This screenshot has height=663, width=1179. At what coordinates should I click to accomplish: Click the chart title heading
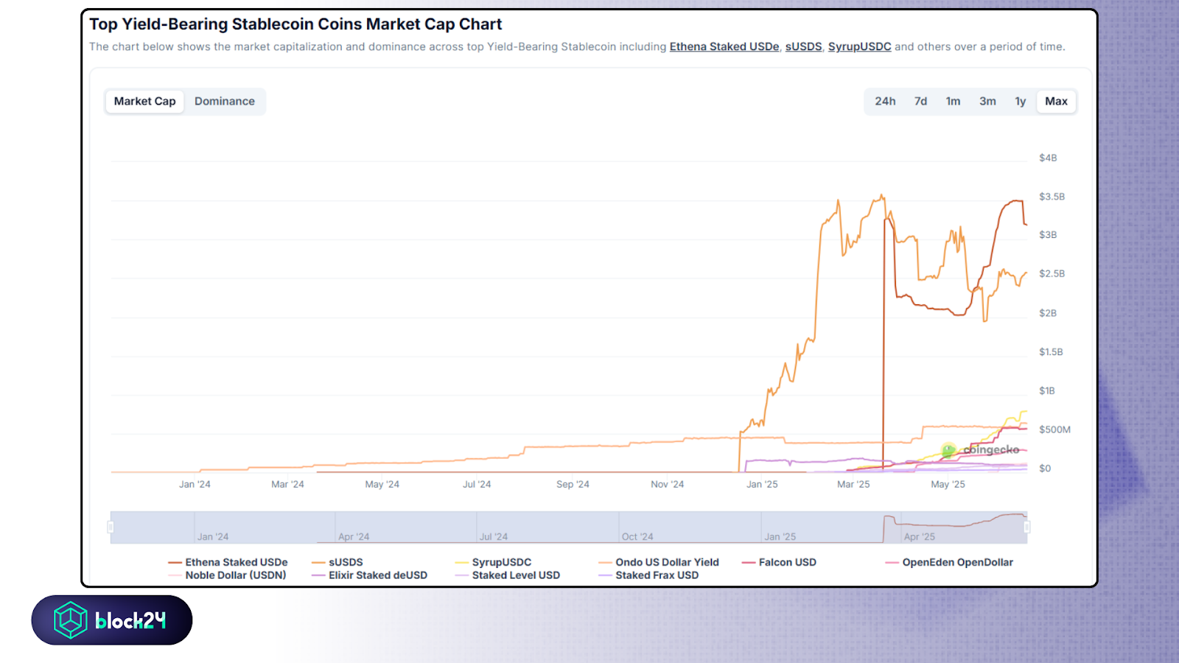click(295, 24)
